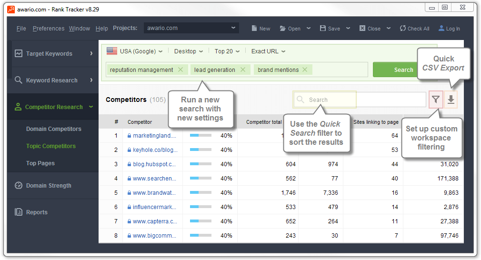The height and width of the screenshot is (260, 481).
Task: Click the 40% progress bar for www.brandwat...
Action: pyautogui.click(x=200, y=193)
